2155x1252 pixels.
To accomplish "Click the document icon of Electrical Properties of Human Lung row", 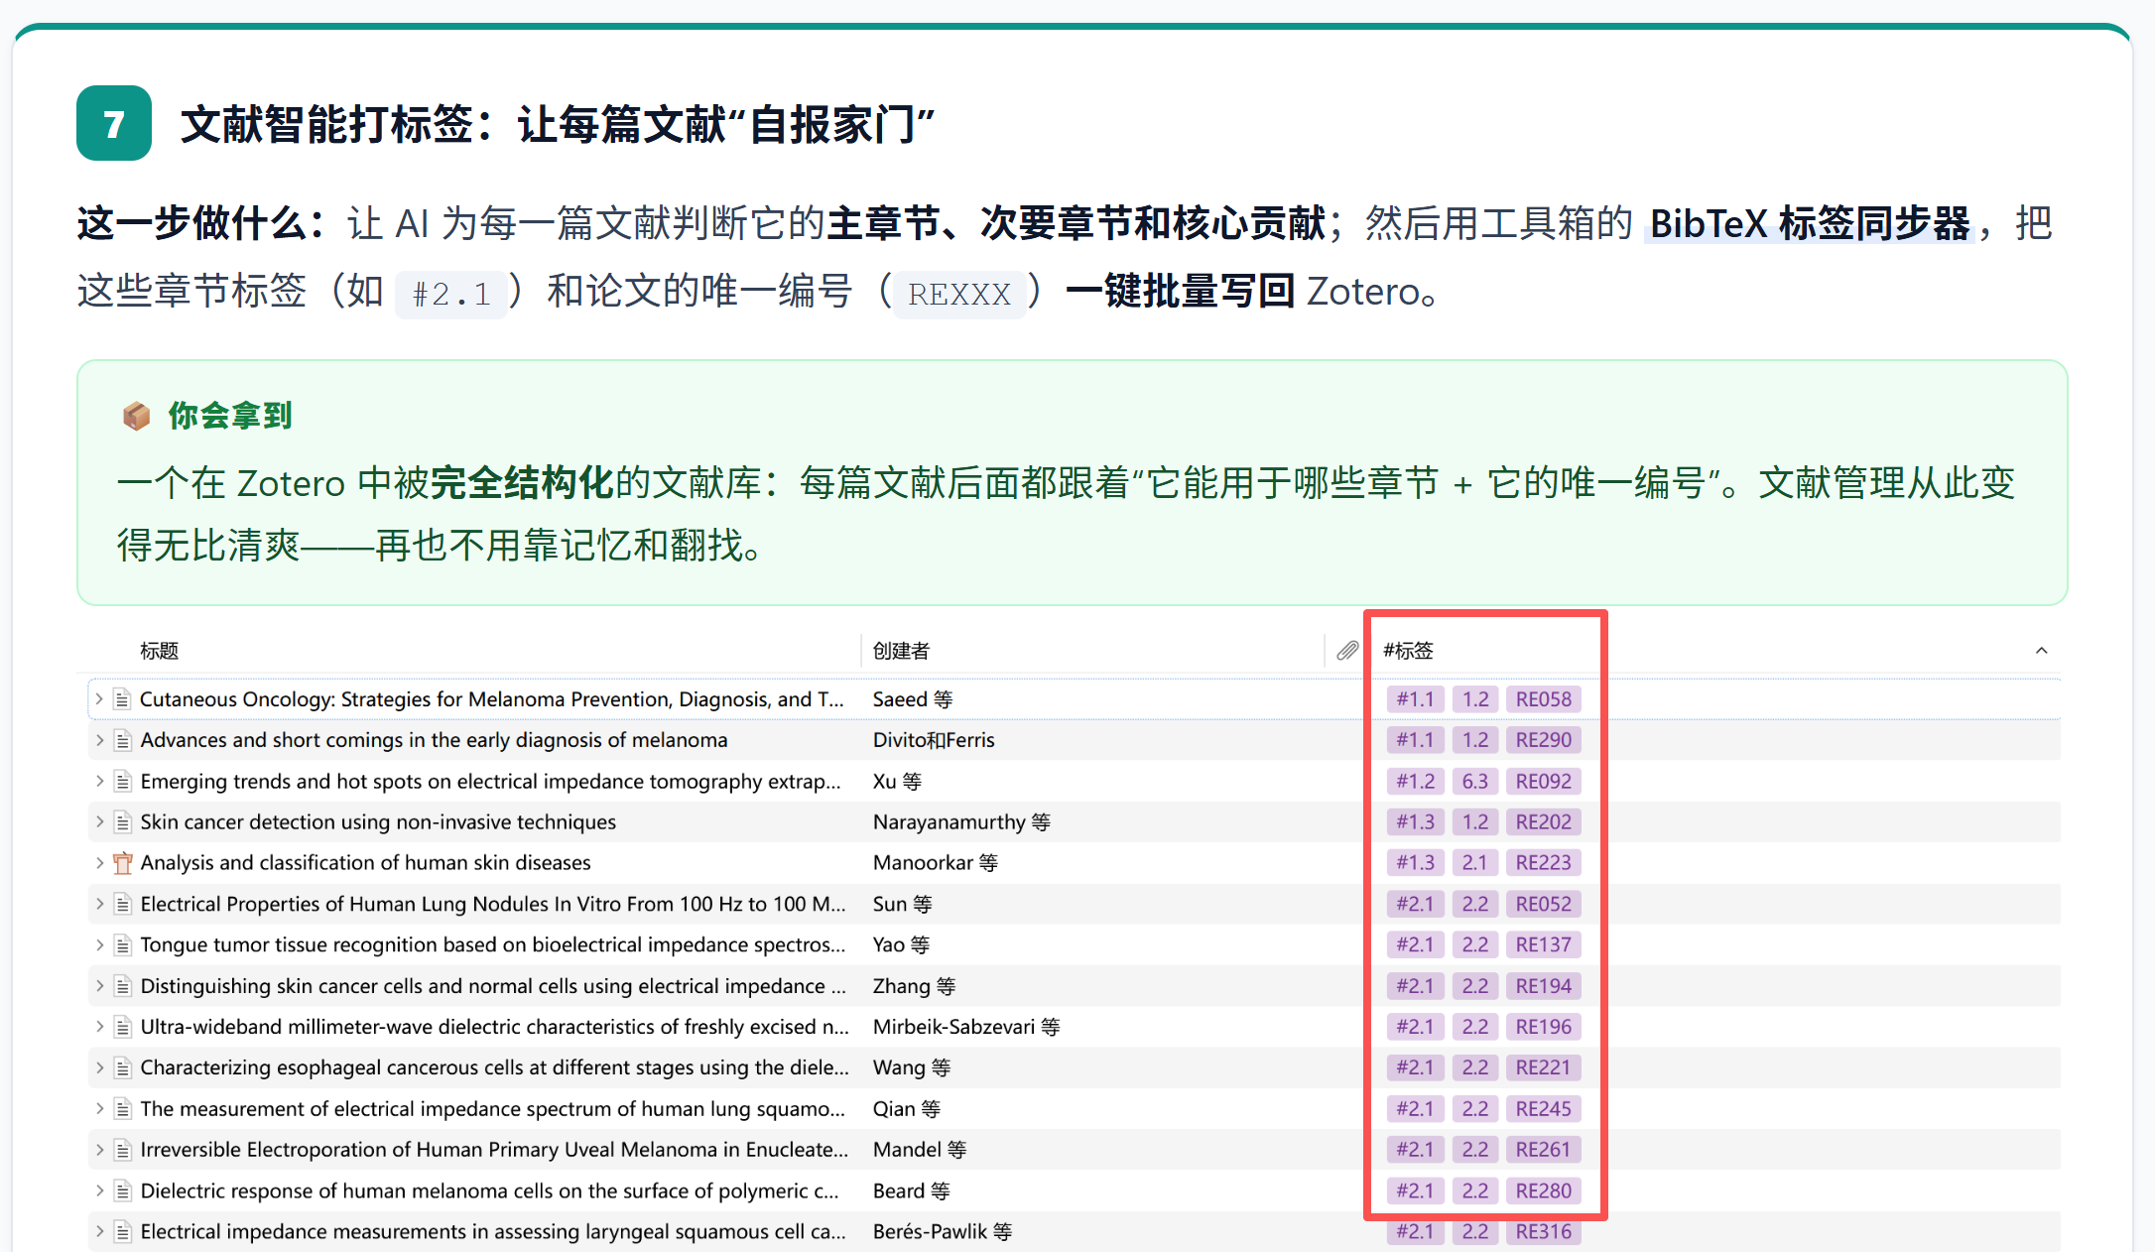I will [x=122, y=904].
